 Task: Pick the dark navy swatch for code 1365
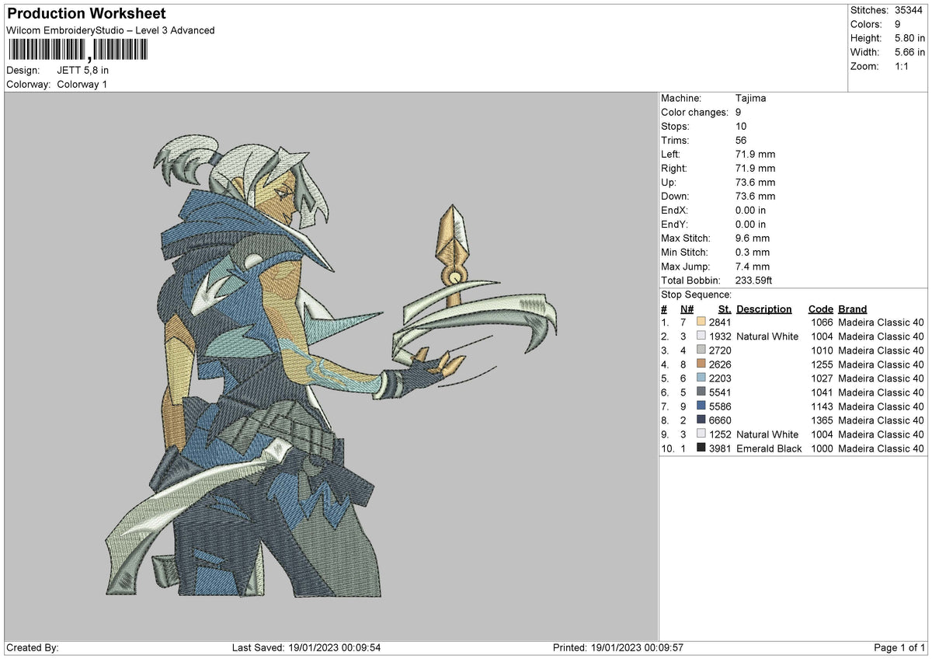tap(701, 420)
